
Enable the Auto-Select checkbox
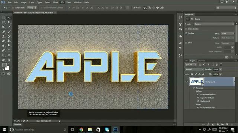pos(13,8)
